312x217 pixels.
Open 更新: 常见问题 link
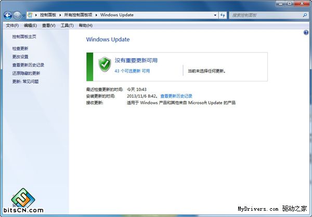(x=25, y=82)
